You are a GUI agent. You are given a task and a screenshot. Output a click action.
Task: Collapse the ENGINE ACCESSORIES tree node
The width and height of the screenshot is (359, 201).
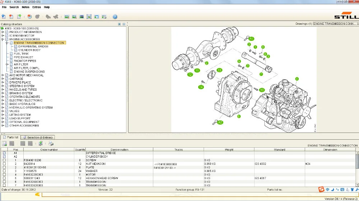pyautogui.click(x=3, y=39)
